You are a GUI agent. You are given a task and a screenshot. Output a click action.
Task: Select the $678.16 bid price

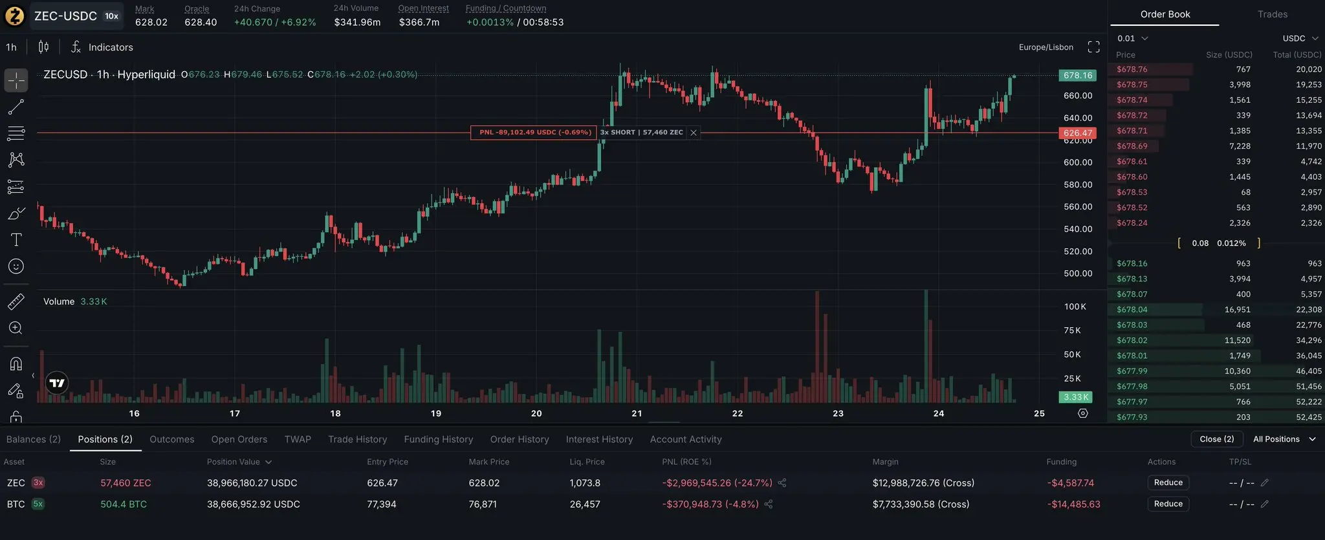coord(1132,263)
